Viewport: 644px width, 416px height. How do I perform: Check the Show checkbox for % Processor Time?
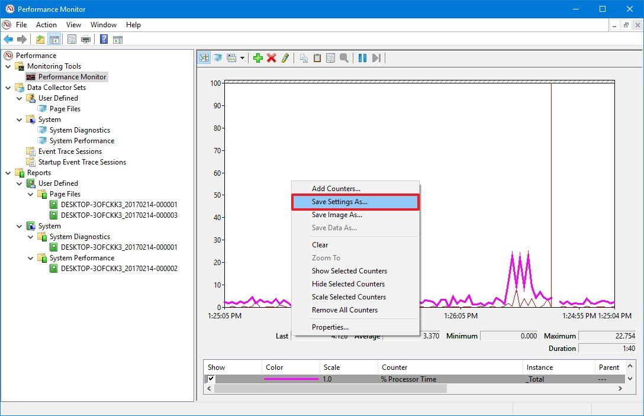(x=211, y=379)
